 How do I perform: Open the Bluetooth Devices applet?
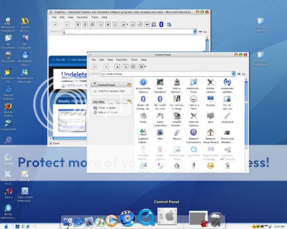click(160, 99)
